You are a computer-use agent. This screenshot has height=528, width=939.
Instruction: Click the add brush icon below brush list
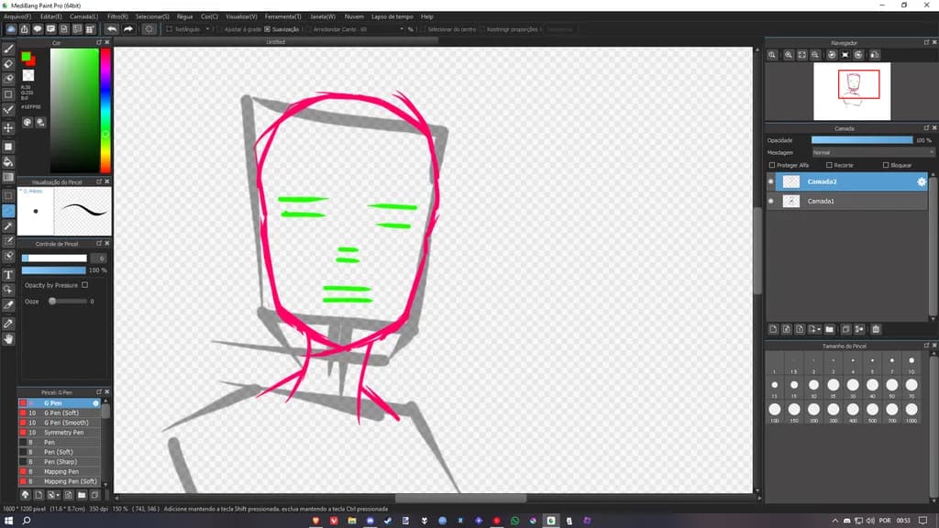click(39, 495)
